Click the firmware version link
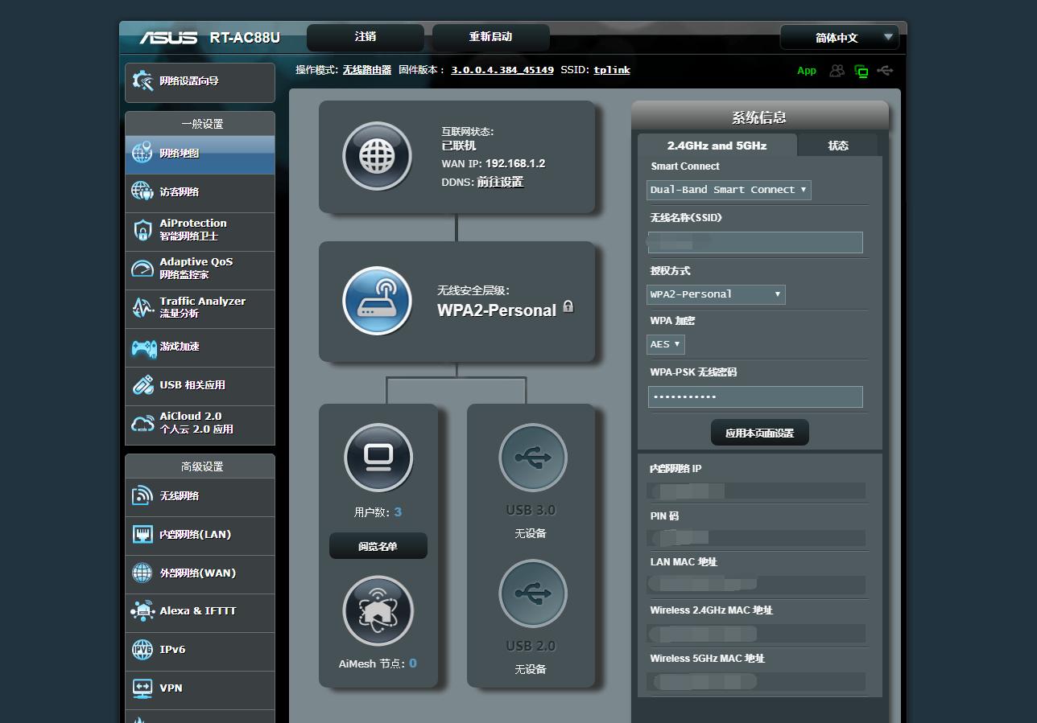 502,70
